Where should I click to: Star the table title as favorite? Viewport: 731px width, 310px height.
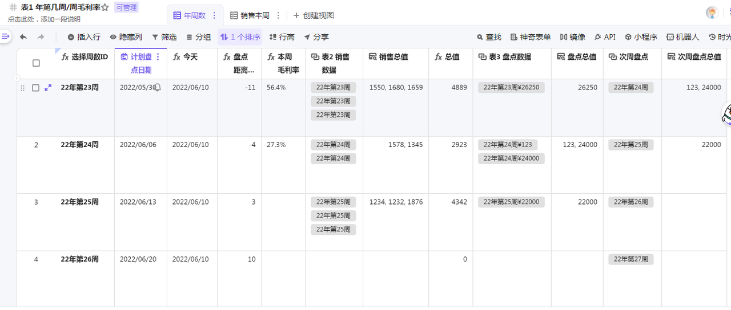105,7
